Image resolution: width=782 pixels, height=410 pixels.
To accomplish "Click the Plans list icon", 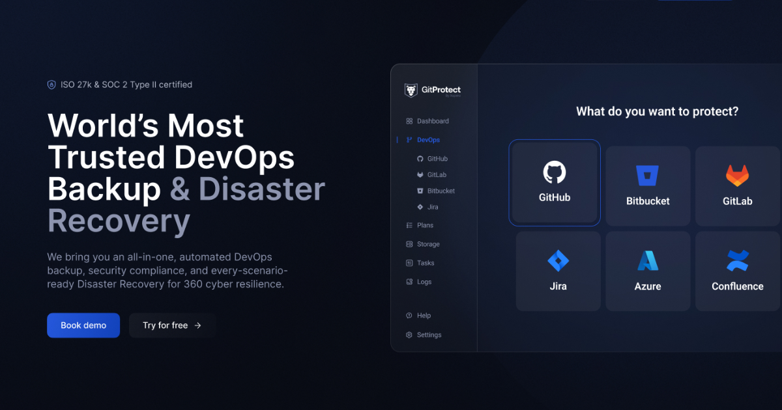I will (x=409, y=225).
